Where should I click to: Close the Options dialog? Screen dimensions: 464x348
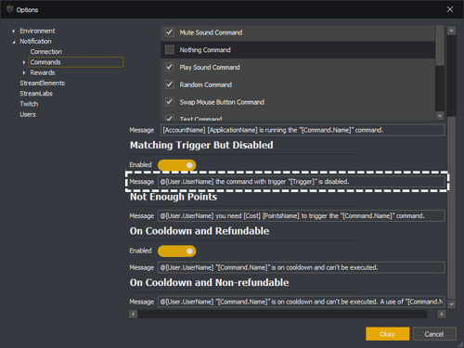pyautogui.click(x=450, y=9)
